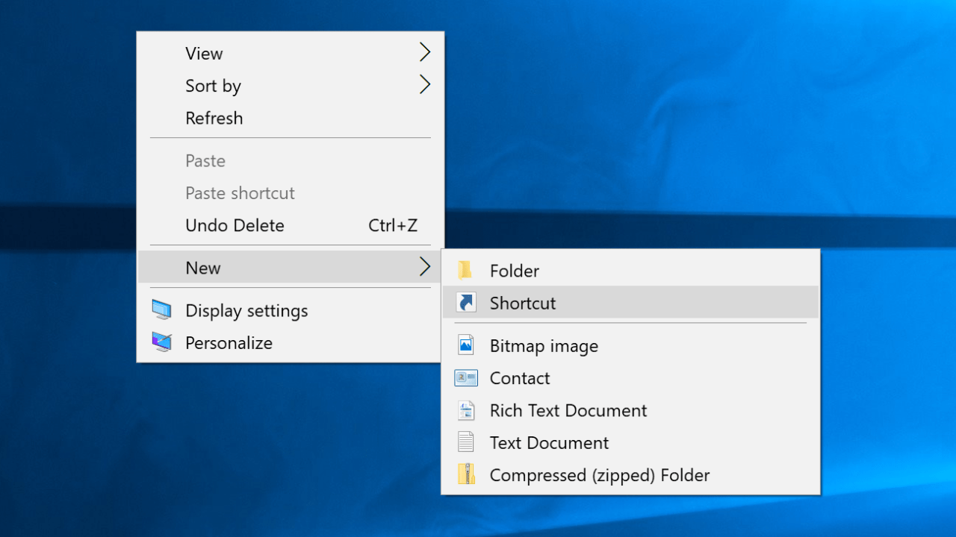Click the chevron next to New
Screen dimensions: 956x537
tap(424, 267)
